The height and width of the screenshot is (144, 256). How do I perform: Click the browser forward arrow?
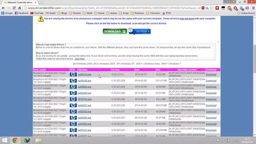(8, 8)
